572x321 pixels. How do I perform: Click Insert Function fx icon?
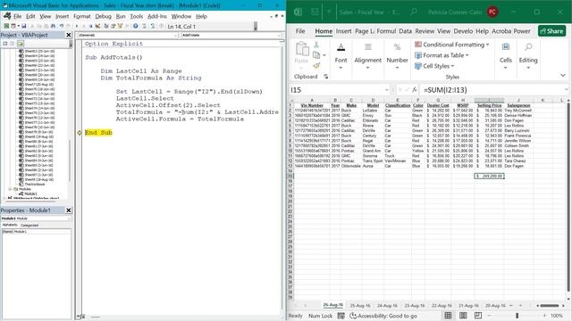[x=414, y=90]
